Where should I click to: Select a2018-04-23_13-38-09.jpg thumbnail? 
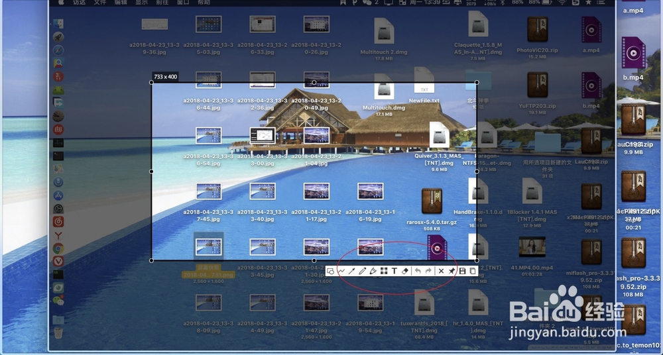208,303
